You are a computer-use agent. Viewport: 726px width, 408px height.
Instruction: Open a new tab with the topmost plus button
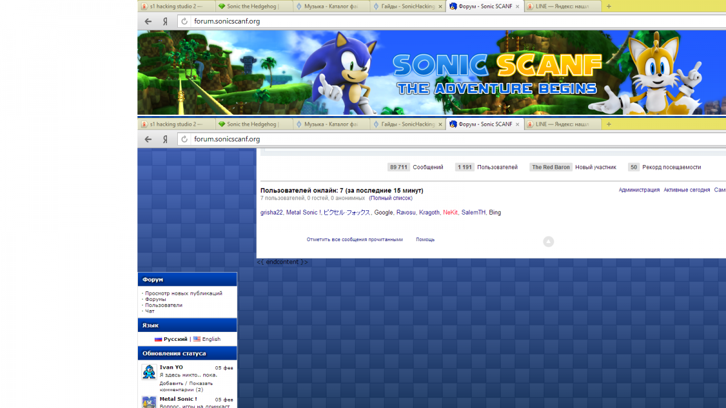coord(609,6)
